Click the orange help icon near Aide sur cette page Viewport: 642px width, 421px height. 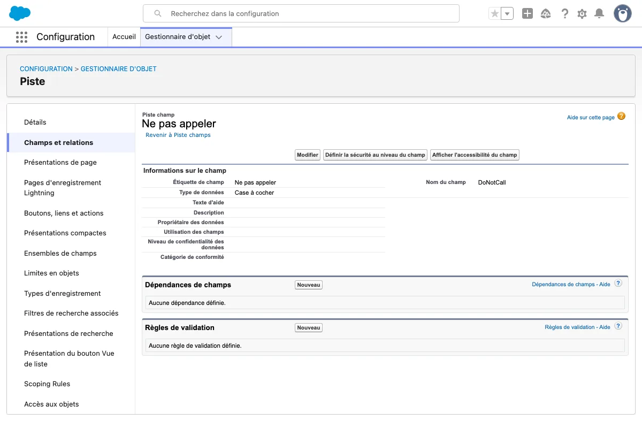621,116
